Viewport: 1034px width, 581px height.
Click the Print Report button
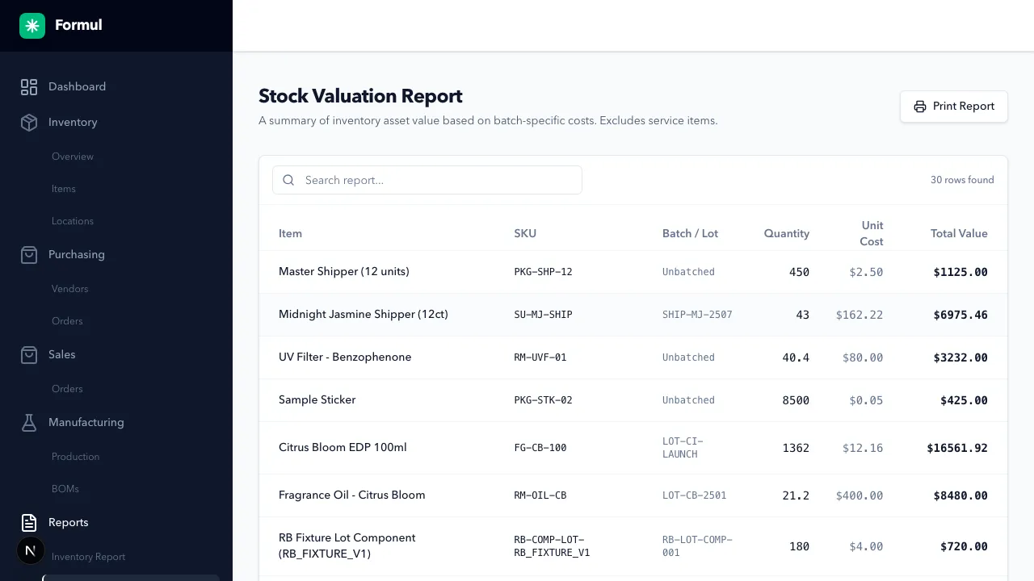954,106
